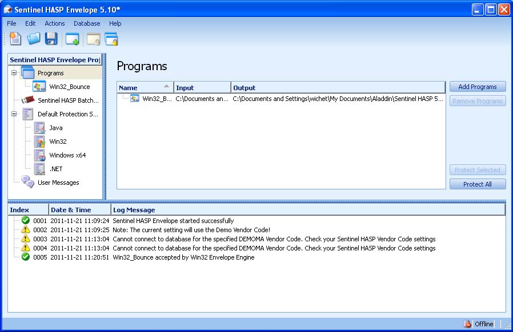Save the project with the floppy disk icon
513x332 pixels.
51,38
